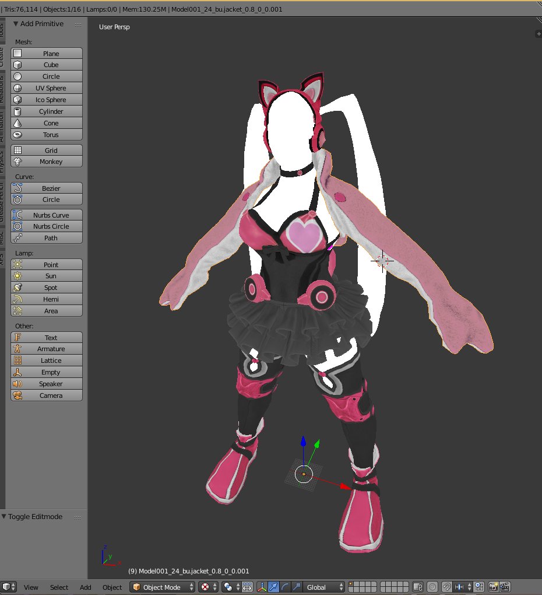542x595 pixels.
Task: Click the Grid icon button
Action: coord(17,150)
